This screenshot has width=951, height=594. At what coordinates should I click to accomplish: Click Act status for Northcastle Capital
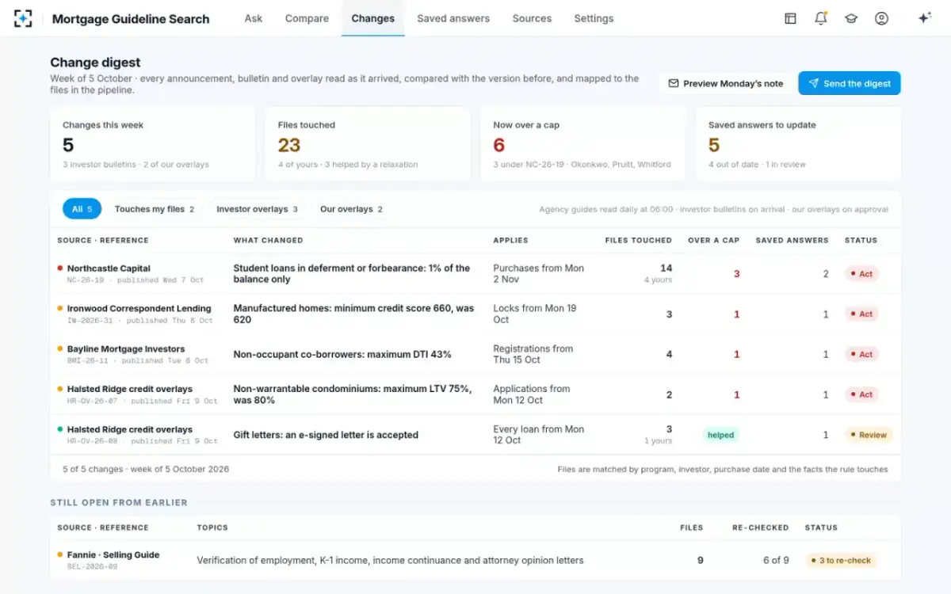click(861, 274)
